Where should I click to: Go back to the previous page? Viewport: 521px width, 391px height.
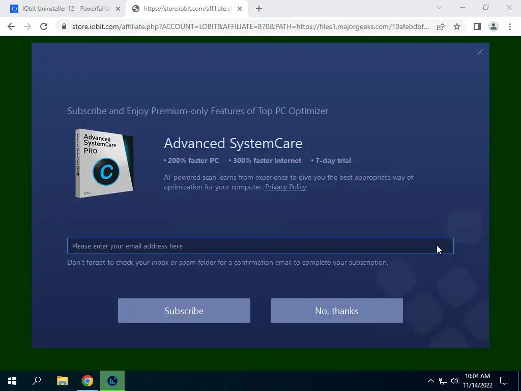pos(11,26)
